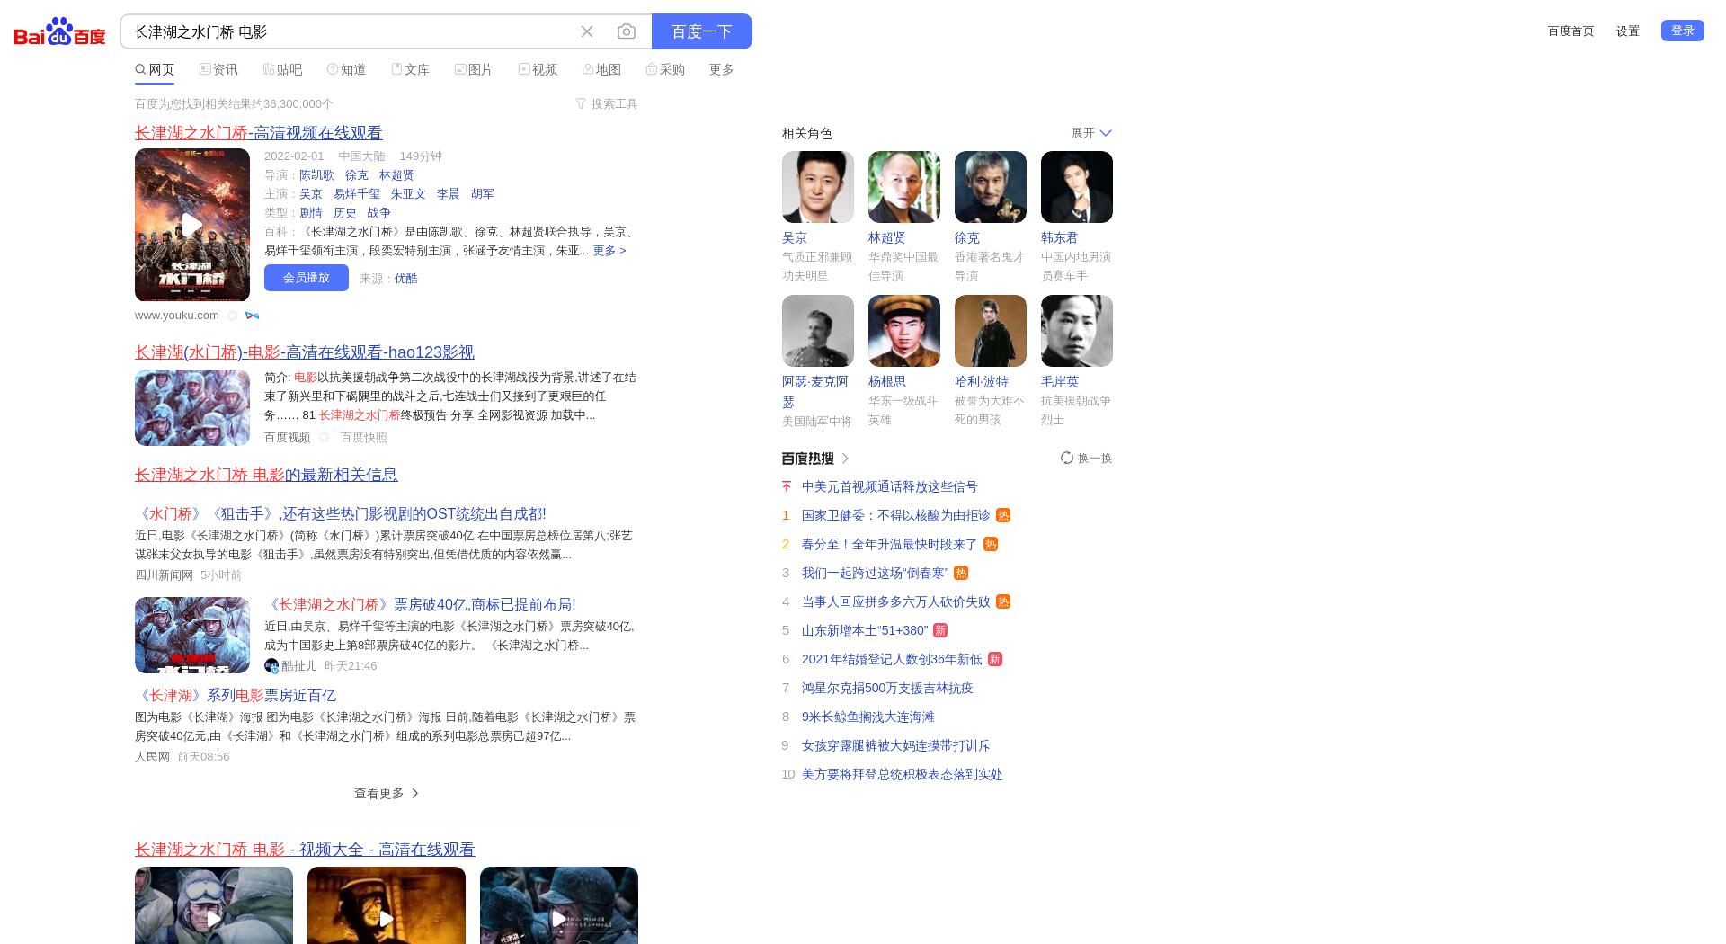
Task: Play the middle orange video thumbnail
Action: (x=387, y=905)
